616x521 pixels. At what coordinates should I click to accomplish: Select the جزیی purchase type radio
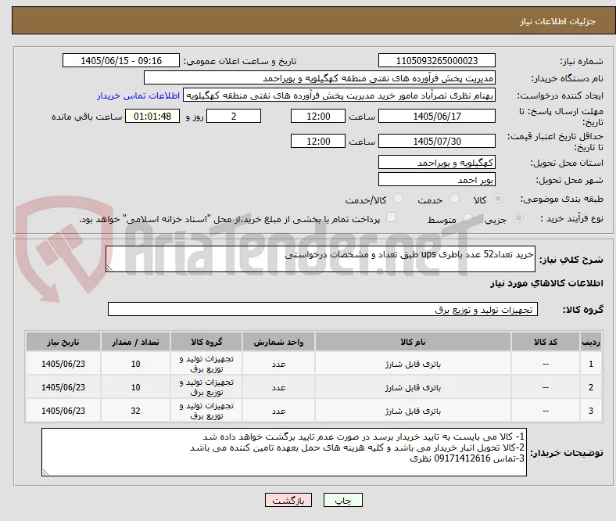[518, 218]
